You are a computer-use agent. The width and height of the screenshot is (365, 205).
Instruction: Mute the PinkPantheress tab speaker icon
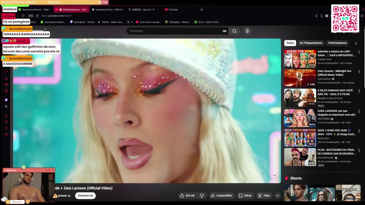click(61, 10)
